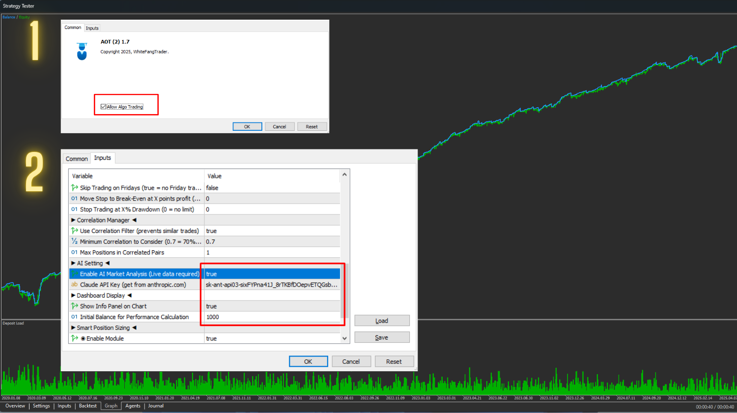Image resolution: width=737 pixels, height=413 pixels.
Task: Click the 0 value for Stop Trading at X% Drawdown
Action: [x=272, y=209]
